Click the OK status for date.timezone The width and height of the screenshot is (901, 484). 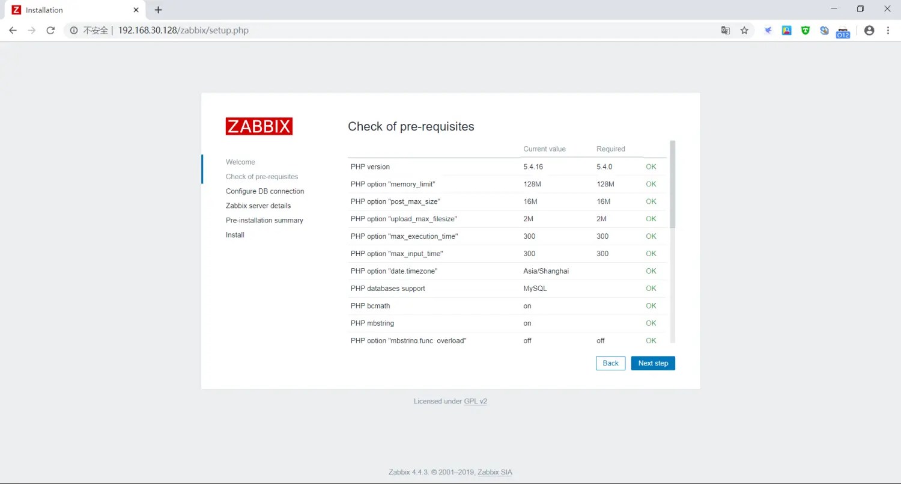(651, 271)
